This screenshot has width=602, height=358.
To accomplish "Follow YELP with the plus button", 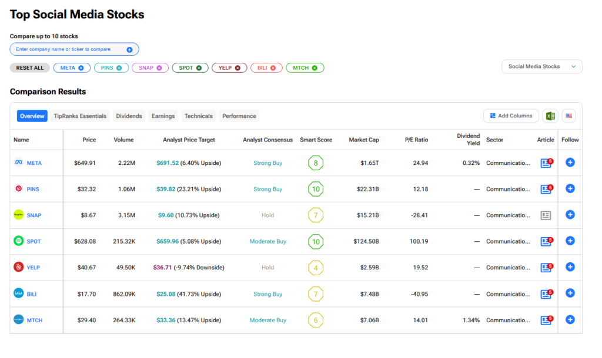I will (x=570, y=267).
